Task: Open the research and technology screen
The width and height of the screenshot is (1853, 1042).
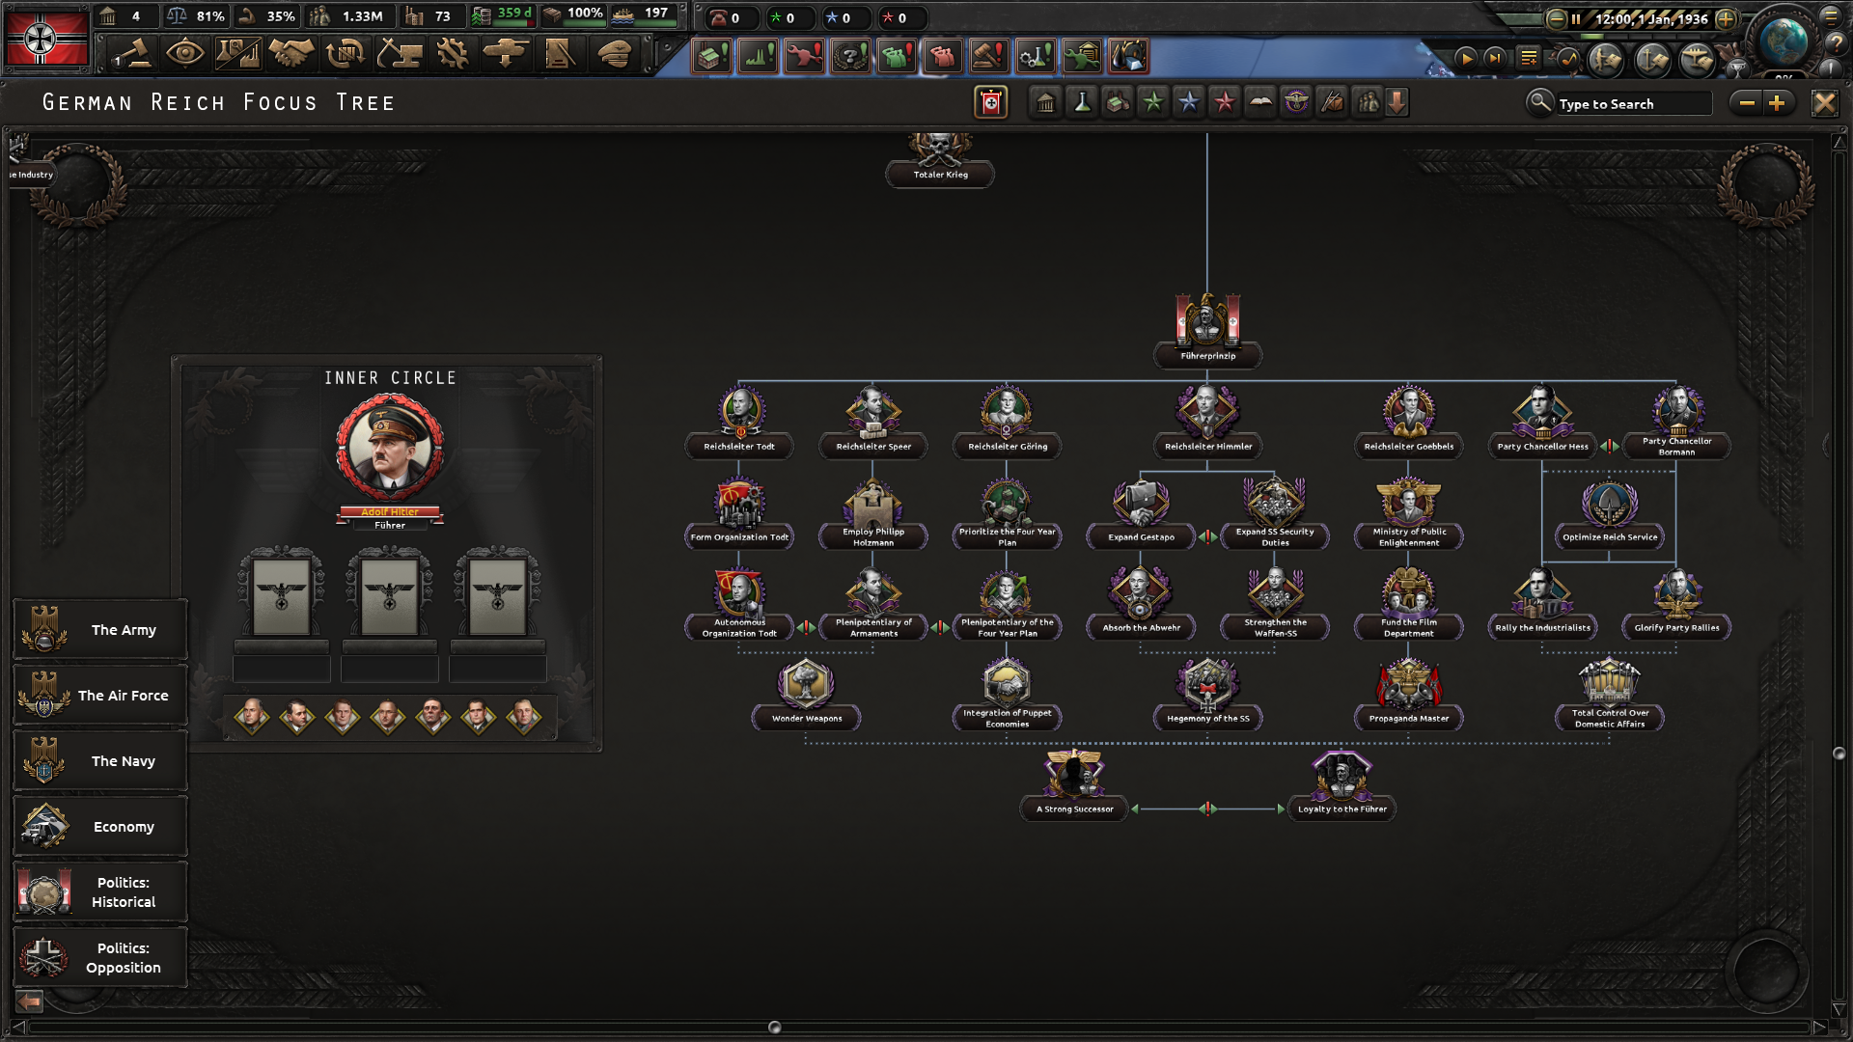Action: pyautogui.click(x=237, y=54)
